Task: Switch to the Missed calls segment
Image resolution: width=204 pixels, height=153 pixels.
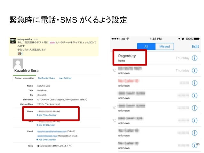Action: 165,46
